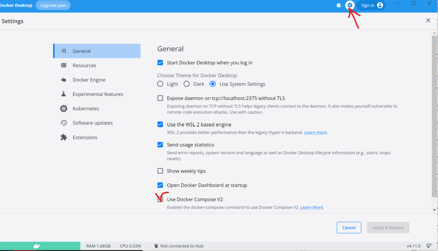The width and height of the screenshot is (438, 251).
Task: Click the CPU 0.03% status entry
Action: pyautogui.click(x=130, y=246)
